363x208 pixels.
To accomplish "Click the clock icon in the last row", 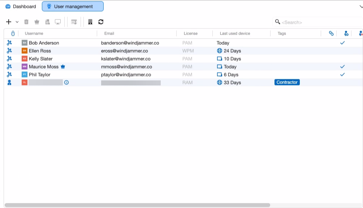I will [66, 82].
